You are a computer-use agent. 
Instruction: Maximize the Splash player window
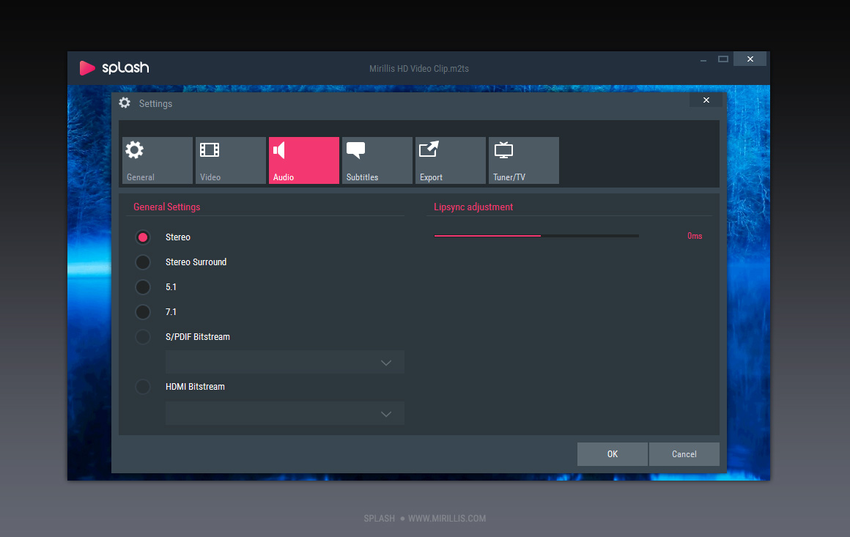723,59
